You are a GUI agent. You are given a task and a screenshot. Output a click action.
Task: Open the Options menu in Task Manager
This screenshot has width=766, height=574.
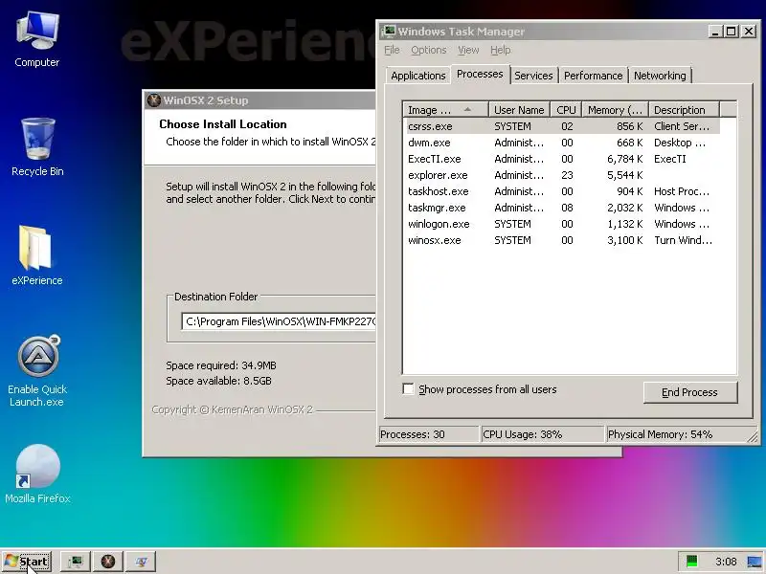point(428,50)
